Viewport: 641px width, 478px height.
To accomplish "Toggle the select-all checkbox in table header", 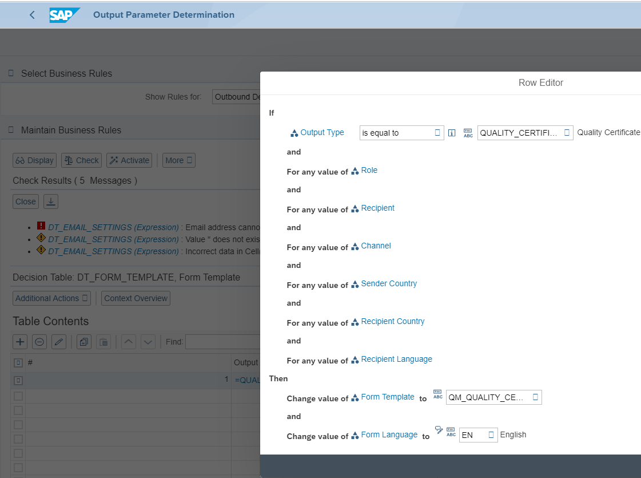I will click(x=18, y=362).
